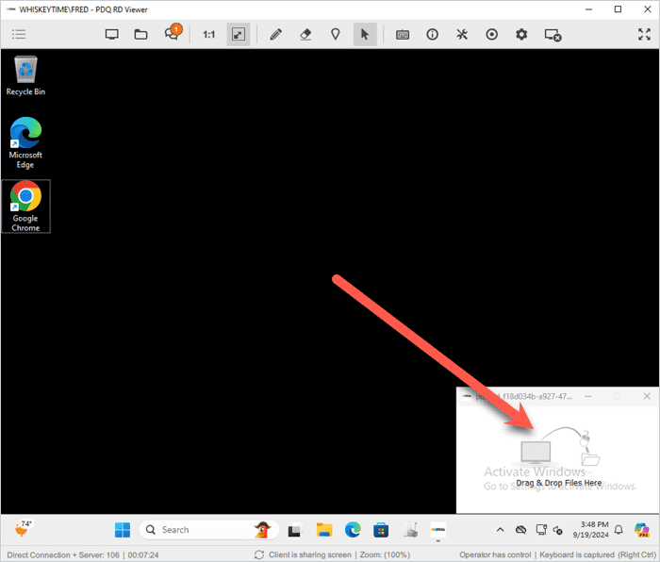This screenshot has width=660, height=562.
Task: Launch Edge from the remote taskbar
Action: coord(353,530)
